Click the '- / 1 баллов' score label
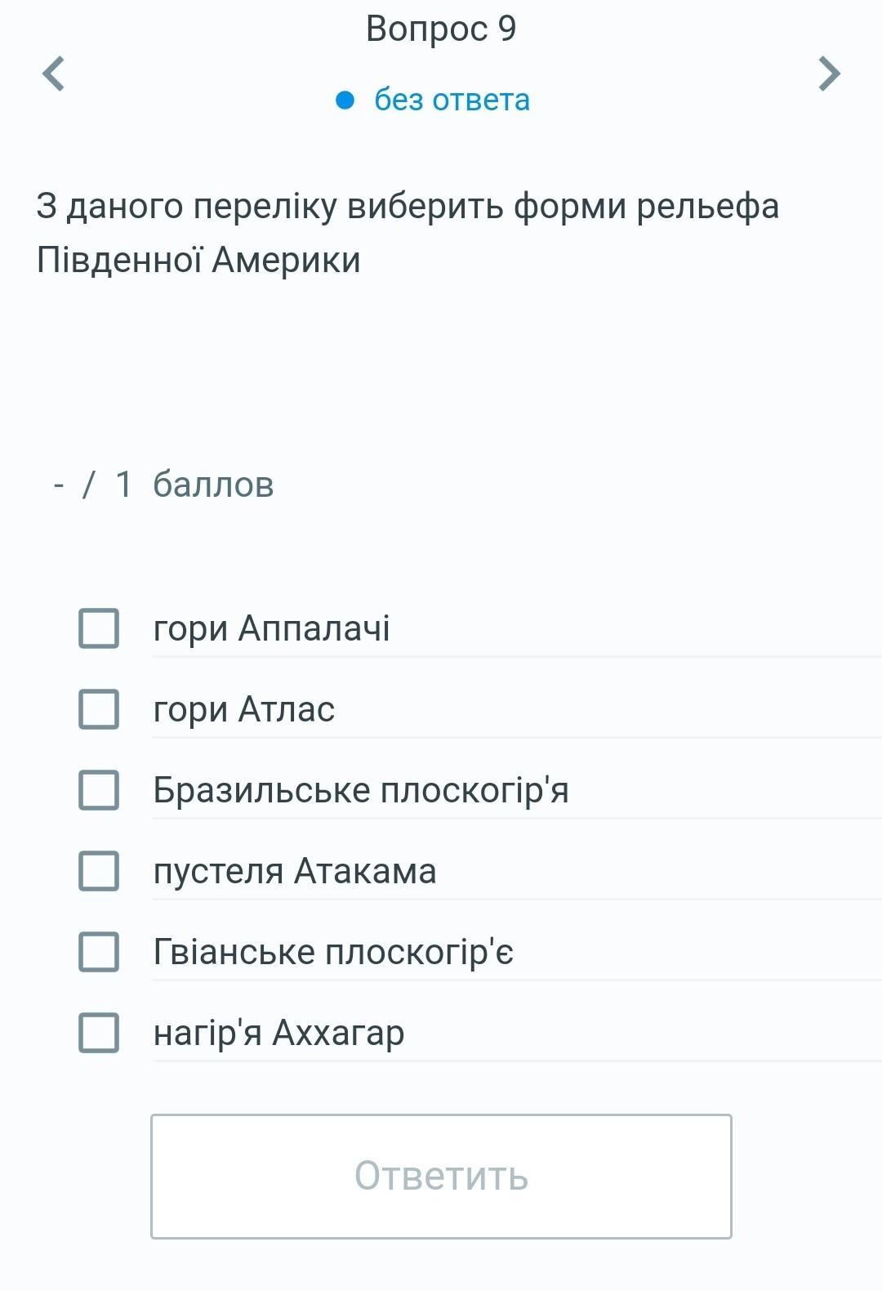This screenshot has height=1291, width=882. 163,485
